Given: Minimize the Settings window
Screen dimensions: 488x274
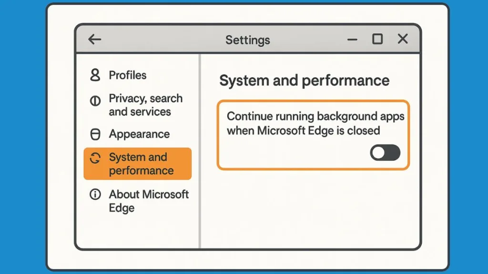Looking at the screenshot, I should (353, 40).
